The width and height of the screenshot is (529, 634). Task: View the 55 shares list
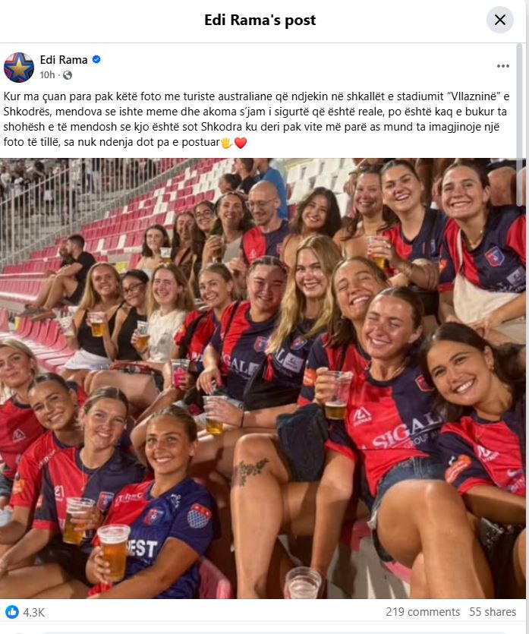[x=493, y=612]
